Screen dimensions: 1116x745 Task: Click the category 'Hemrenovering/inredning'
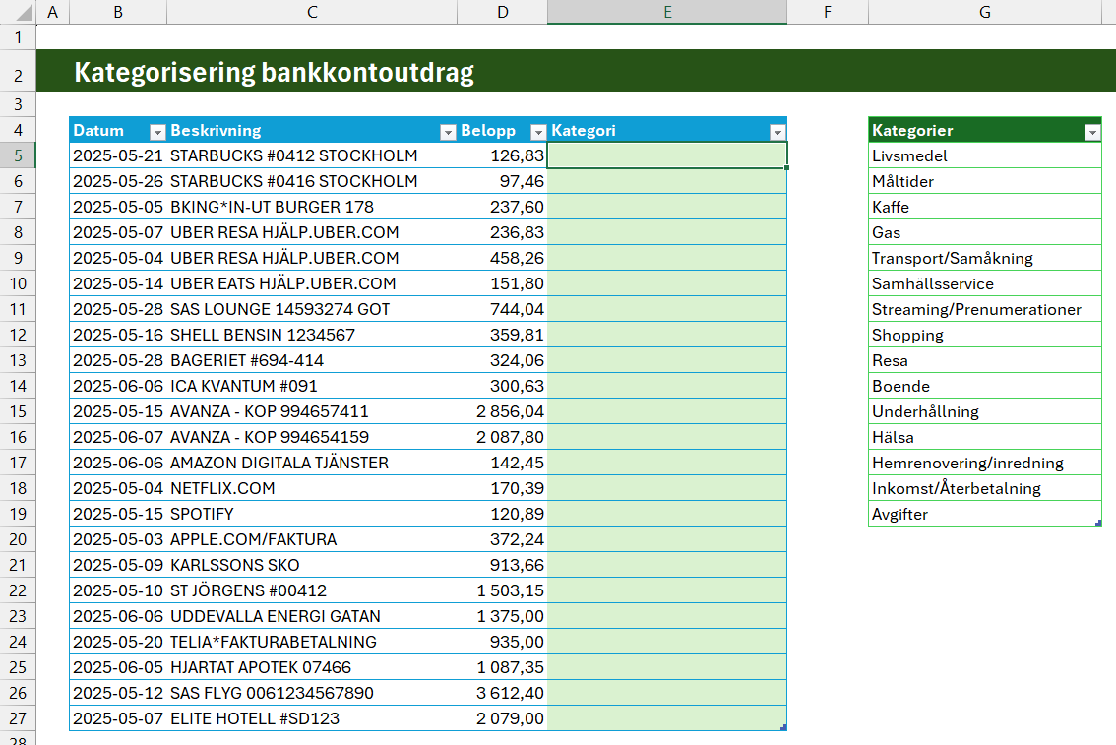point(985,463)
